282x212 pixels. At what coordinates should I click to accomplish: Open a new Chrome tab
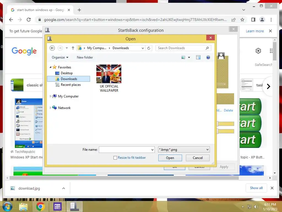79,10
